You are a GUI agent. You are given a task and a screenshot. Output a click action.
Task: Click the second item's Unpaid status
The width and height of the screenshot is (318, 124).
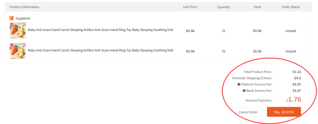(291, 51)
